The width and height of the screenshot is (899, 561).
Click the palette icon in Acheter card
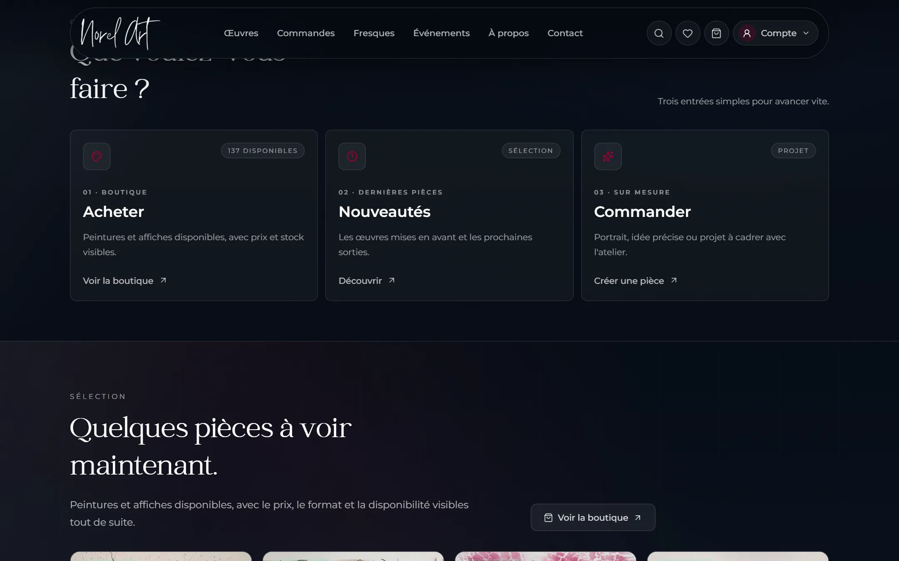(97, 156)
